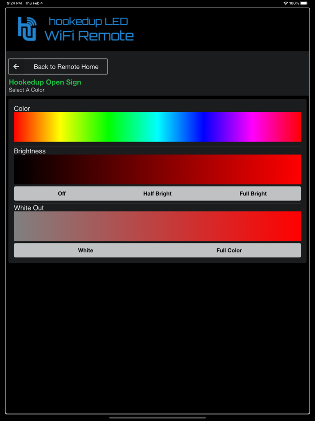Click the darkest end of Brightness bar
Screen dimensions: 315x421
pos(17,169)
